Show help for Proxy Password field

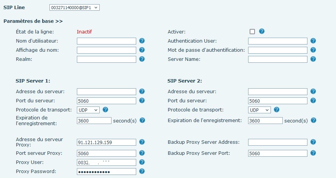point(142,171)
